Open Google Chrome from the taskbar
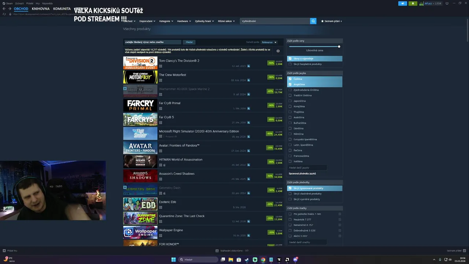 [263, 260]
